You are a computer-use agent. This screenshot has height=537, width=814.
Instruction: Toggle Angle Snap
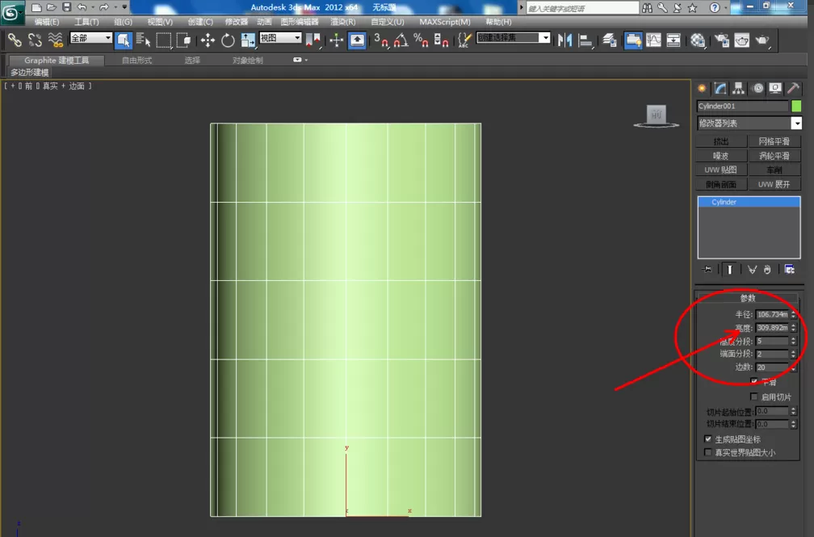(401, 40)
